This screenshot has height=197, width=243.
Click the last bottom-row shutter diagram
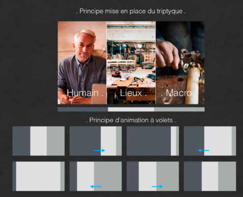click(210, 176)
